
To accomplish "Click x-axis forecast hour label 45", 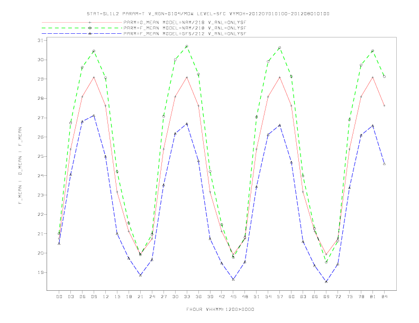I will point(233,297).
